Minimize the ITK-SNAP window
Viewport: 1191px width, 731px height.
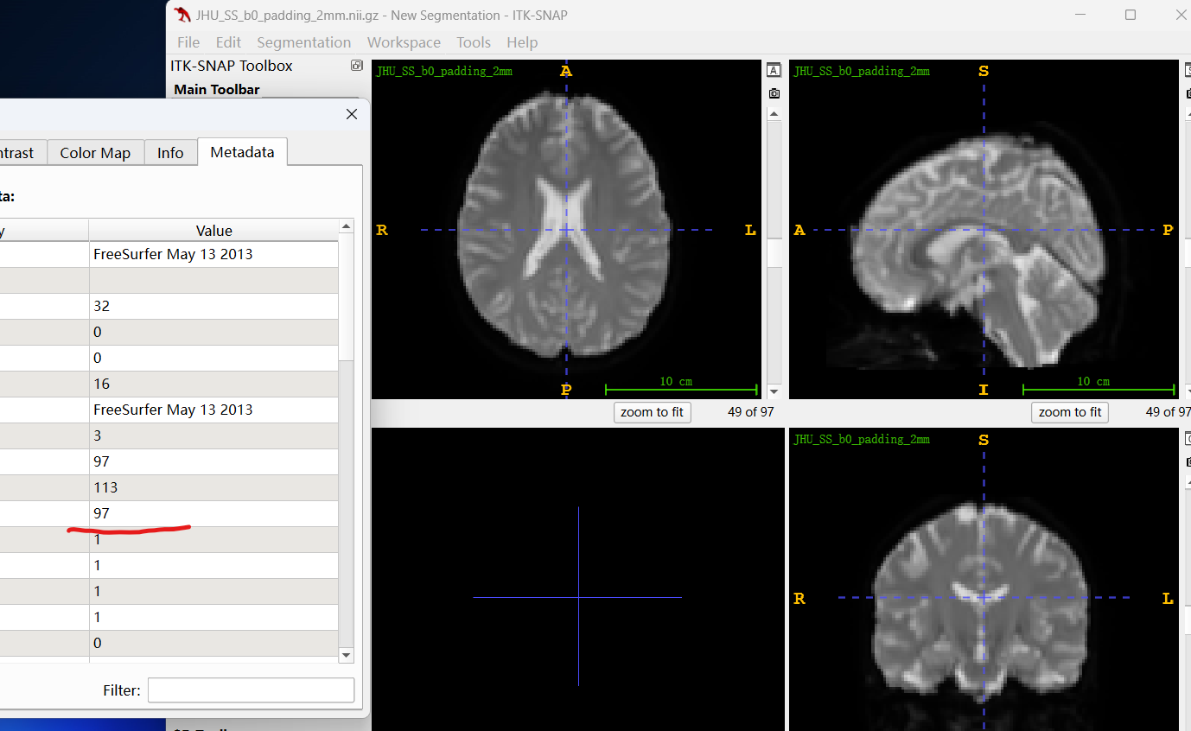[x=1080, y=15]
